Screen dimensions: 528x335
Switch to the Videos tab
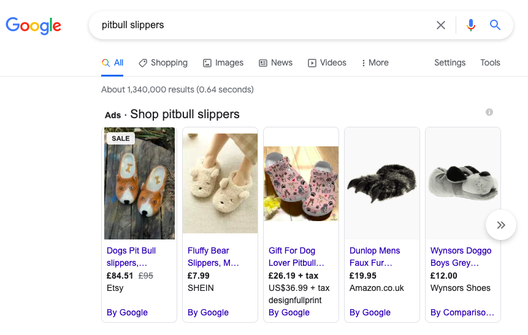327,63
